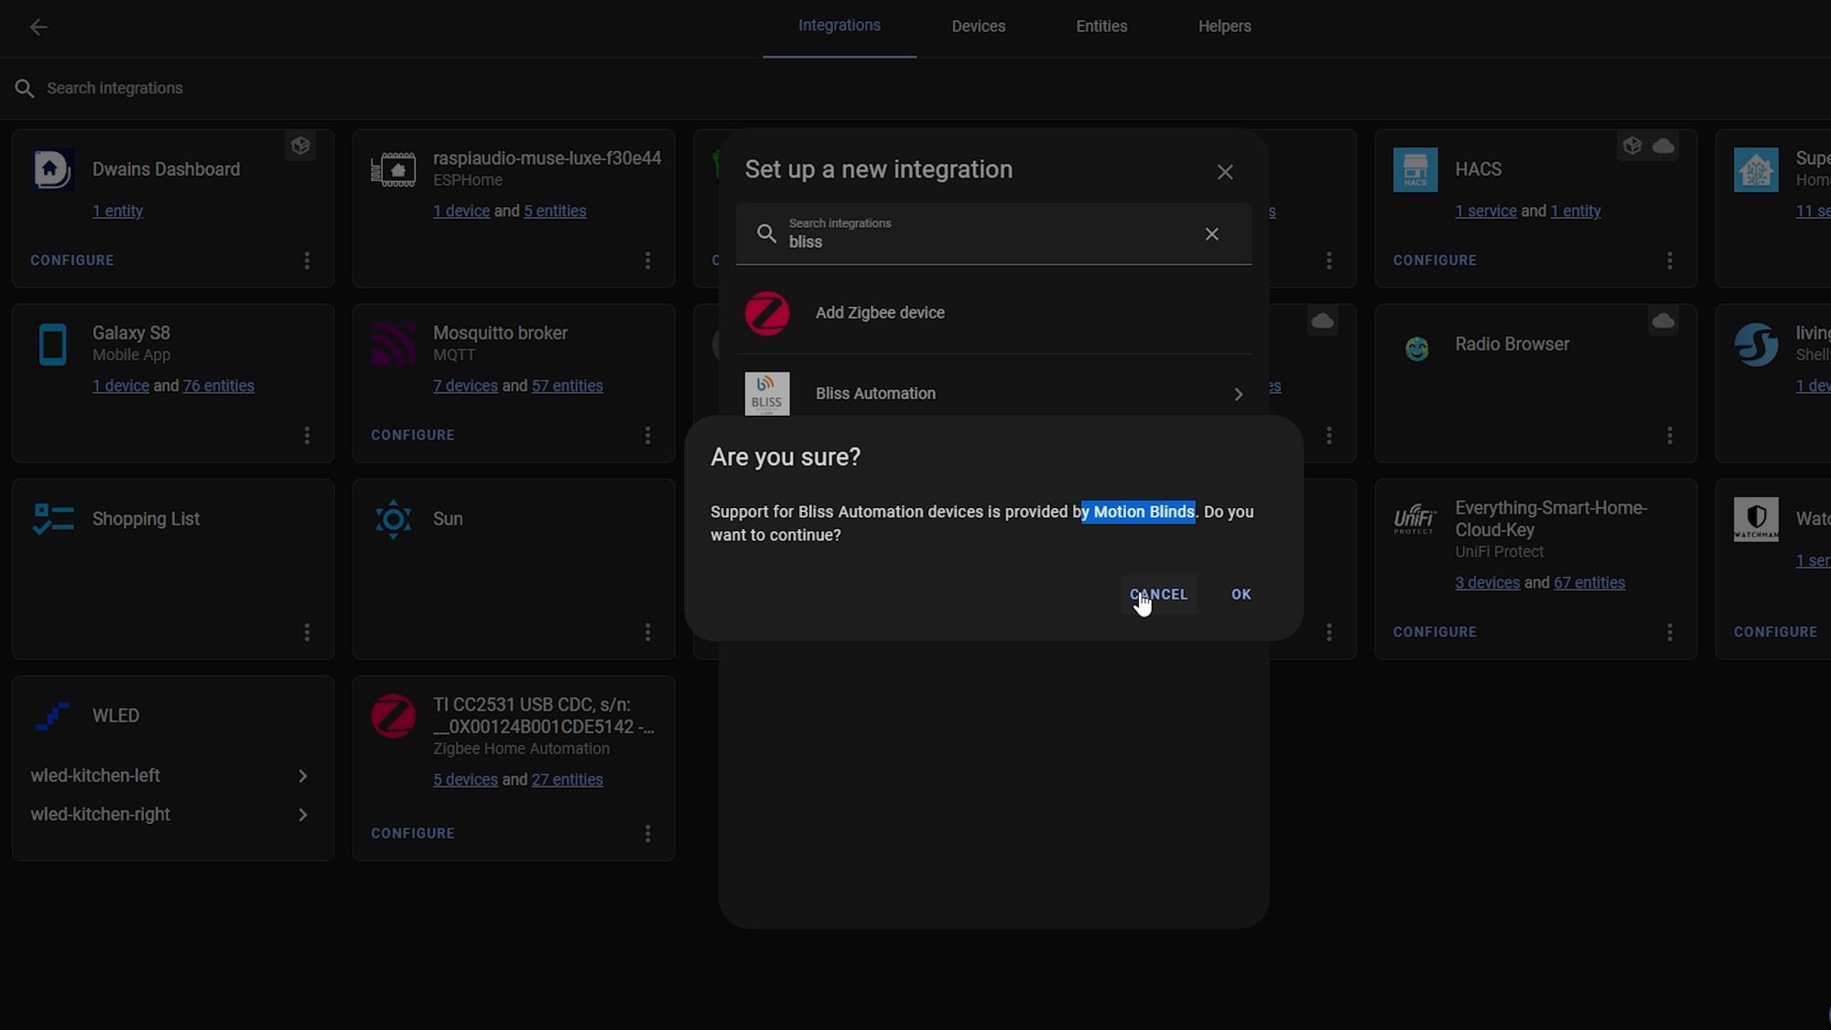Clear the bliss search text with X
This screenshot has width=1831, height=1030.
click(x=1212, y=234)
